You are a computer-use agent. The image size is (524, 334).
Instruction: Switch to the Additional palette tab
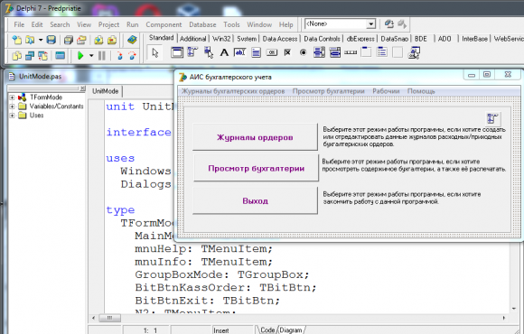coord(192,39)
